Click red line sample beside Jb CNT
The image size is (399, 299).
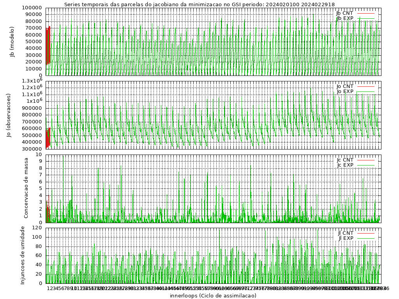click(366, 13)
